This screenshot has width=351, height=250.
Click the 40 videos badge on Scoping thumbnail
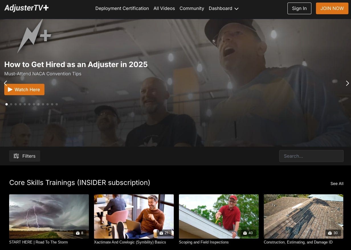coord(248,233)
